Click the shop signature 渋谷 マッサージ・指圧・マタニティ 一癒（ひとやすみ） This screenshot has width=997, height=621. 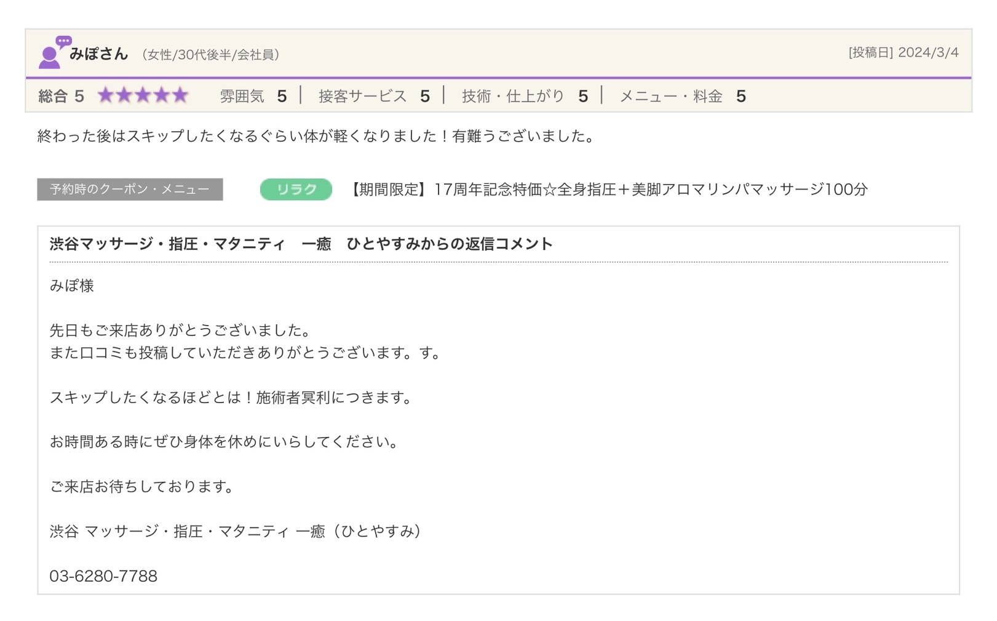(236, 531)
